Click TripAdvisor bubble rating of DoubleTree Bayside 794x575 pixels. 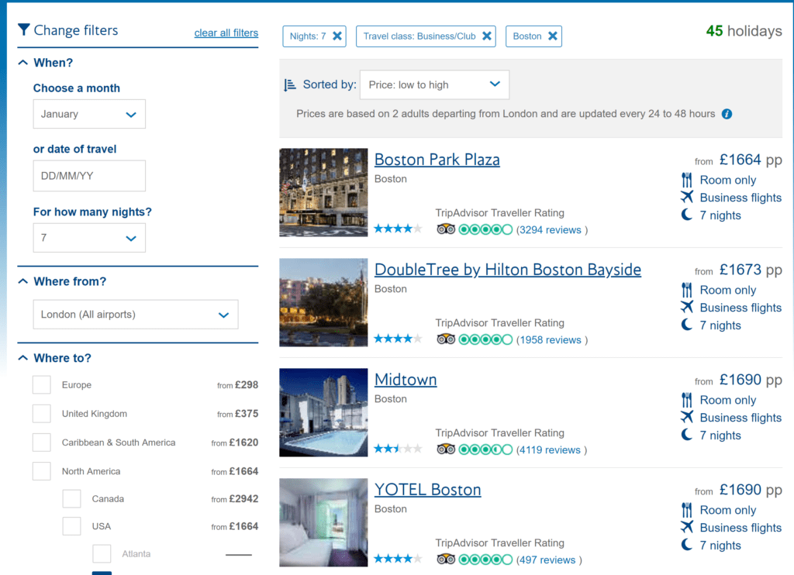485,339
